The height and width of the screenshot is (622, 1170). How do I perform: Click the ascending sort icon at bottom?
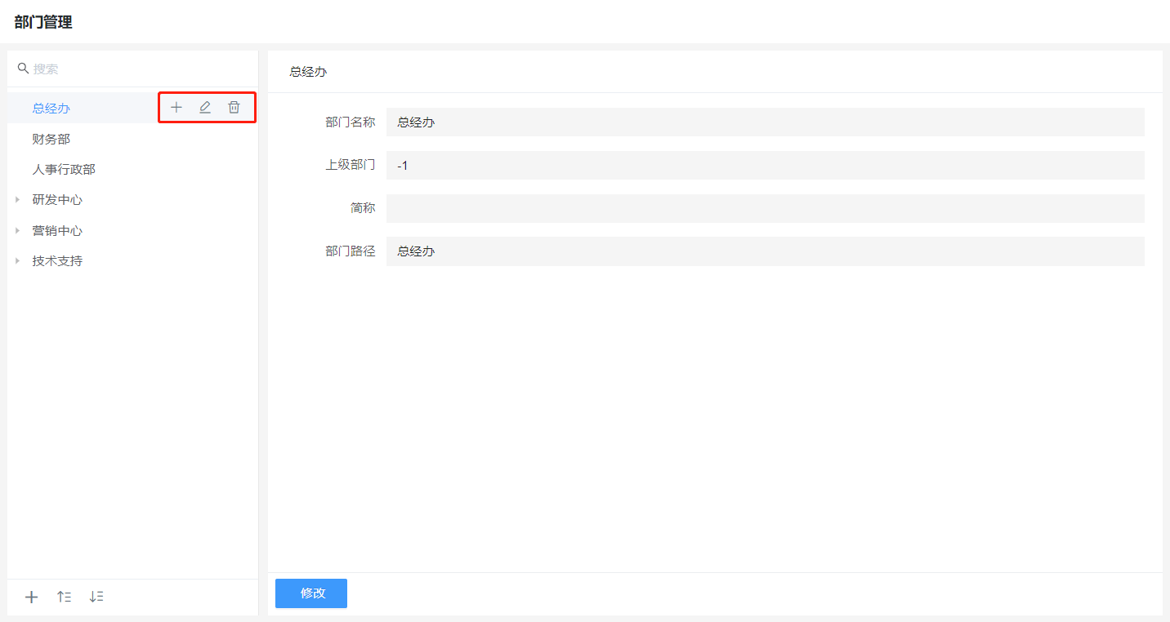pos(64,597)
